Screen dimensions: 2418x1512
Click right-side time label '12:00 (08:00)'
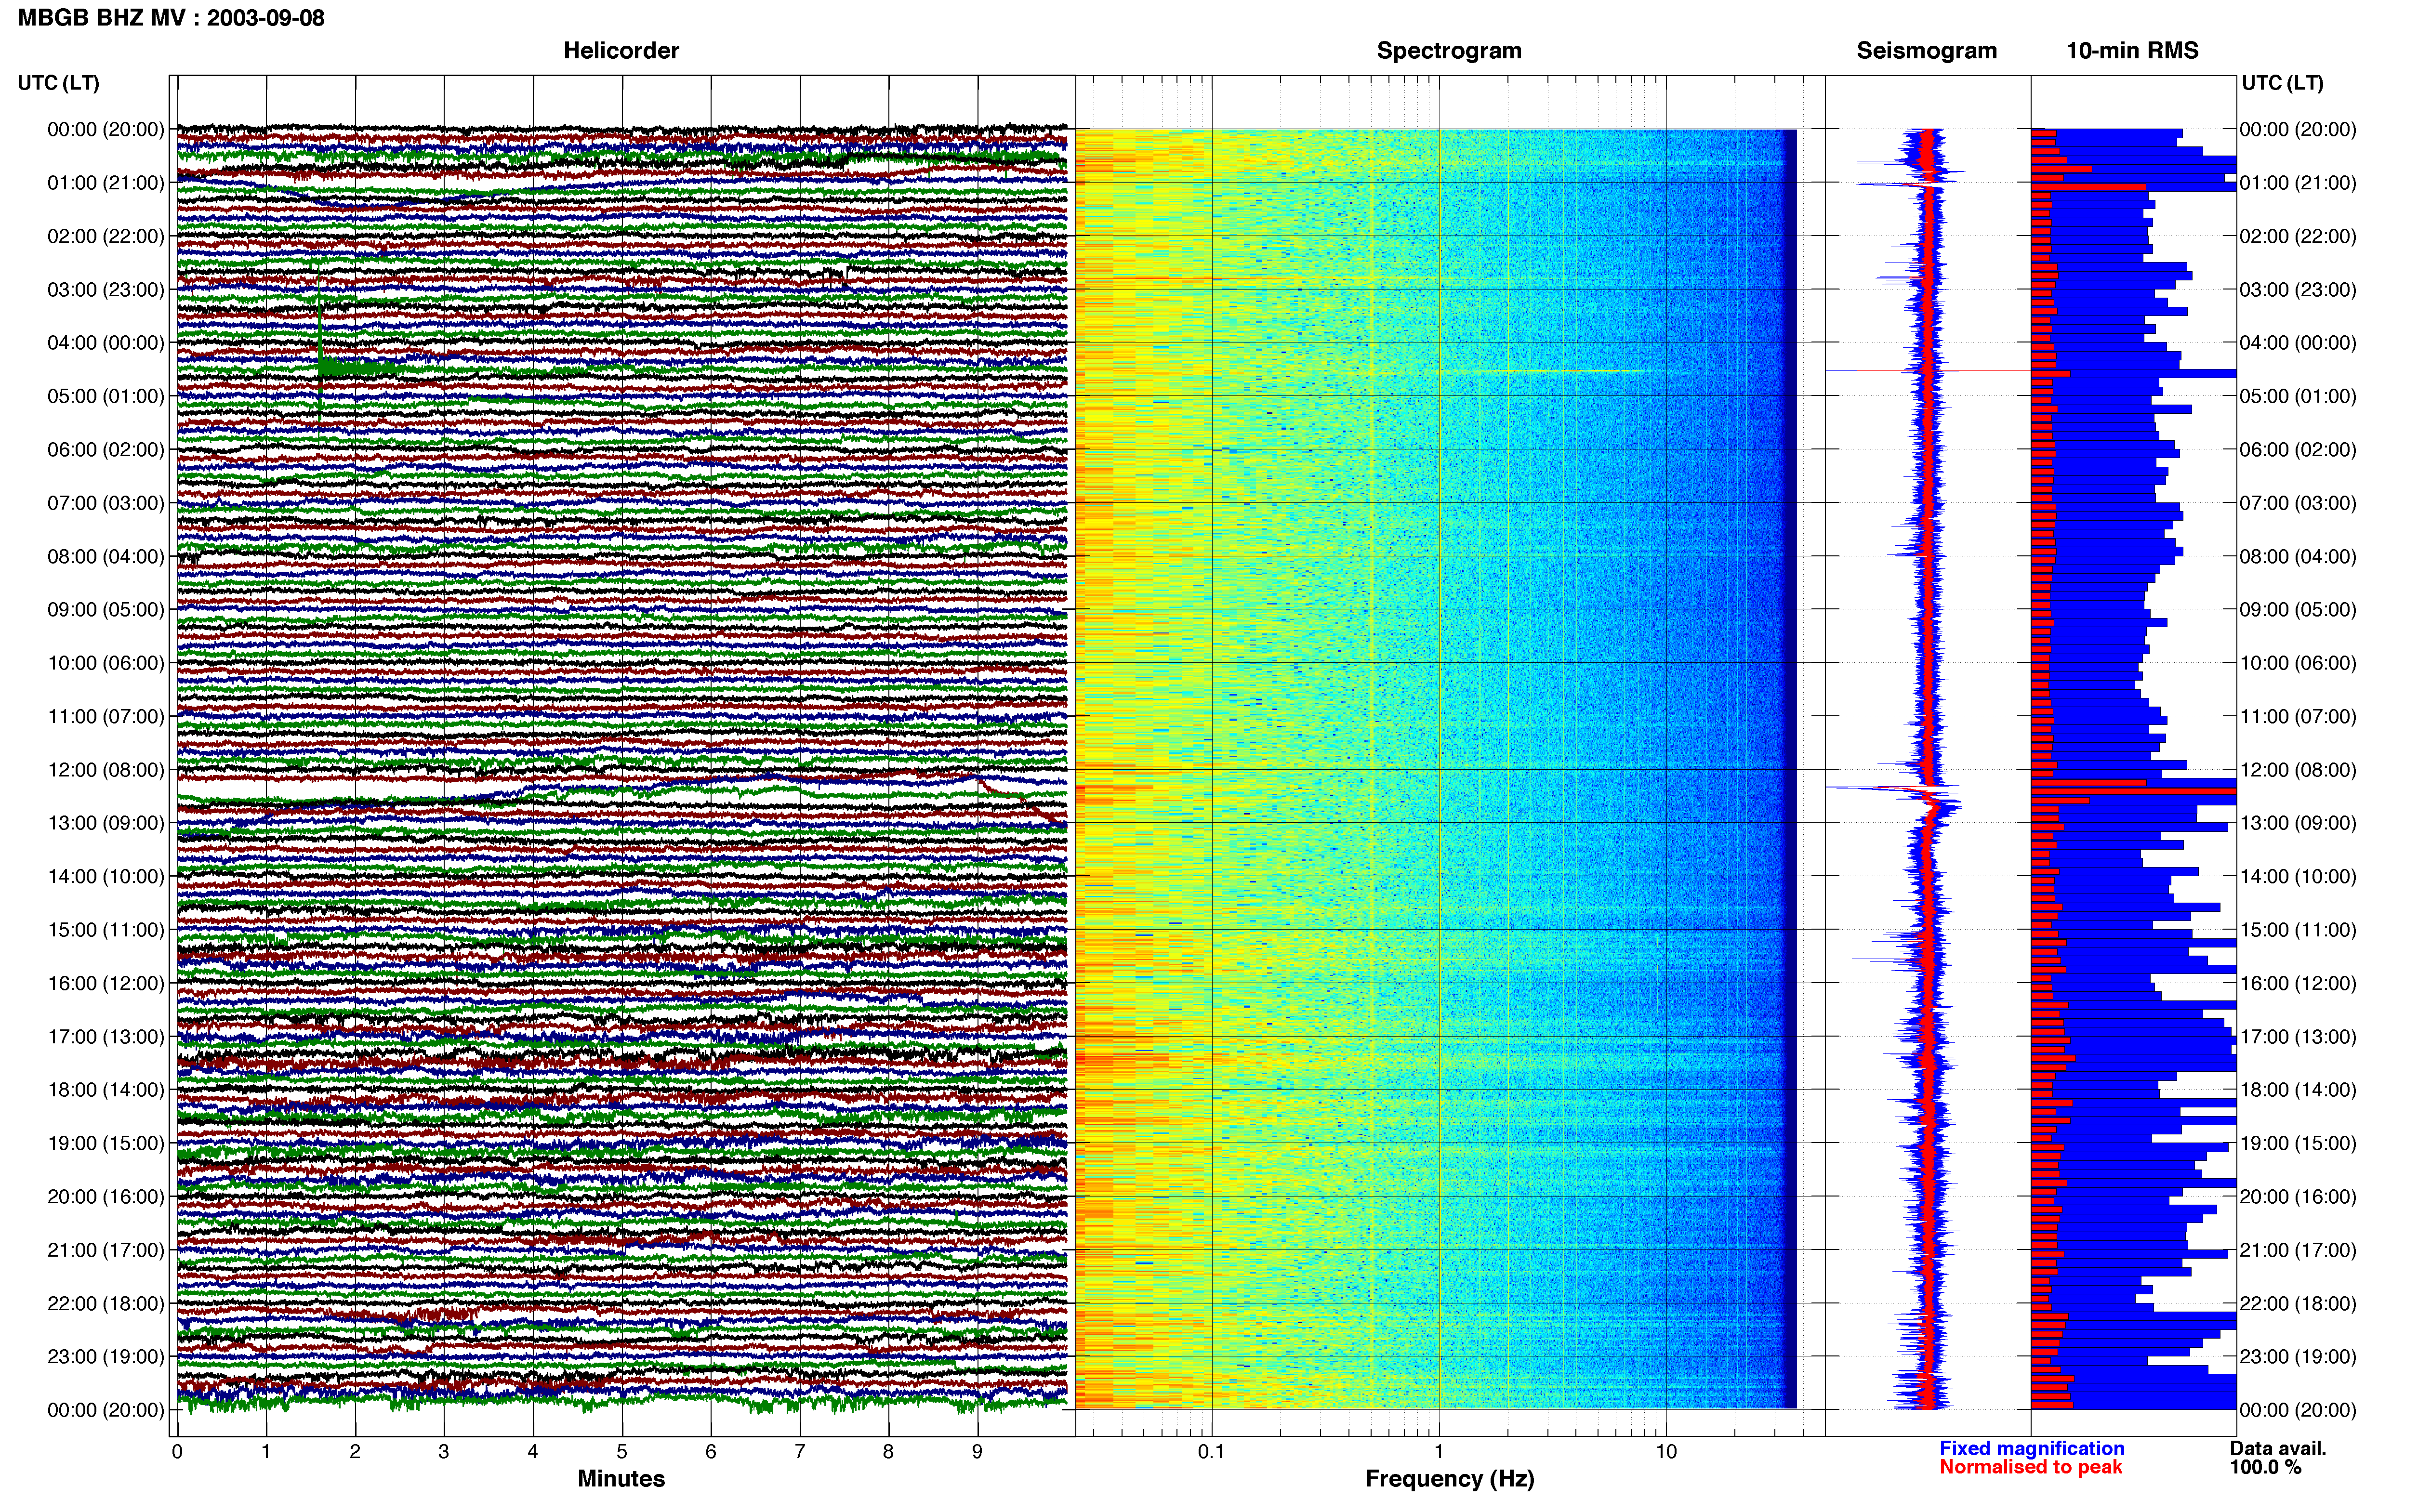pyautogui.click(x=2298, y=770)
